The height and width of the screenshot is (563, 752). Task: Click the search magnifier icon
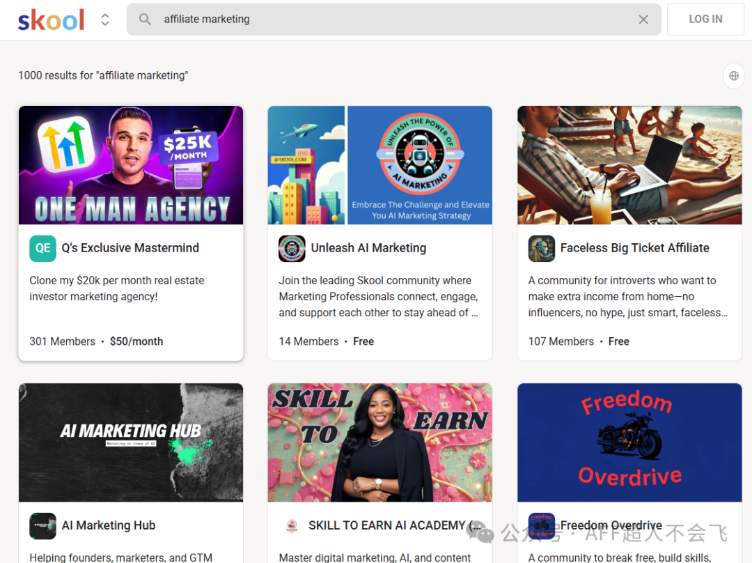tap(145, 20)
